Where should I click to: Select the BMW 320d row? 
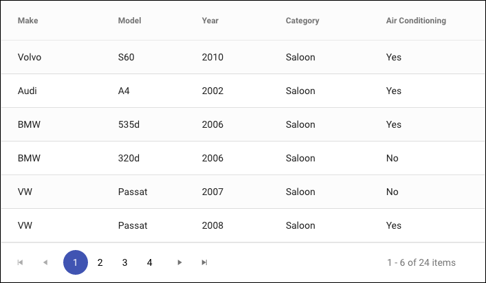[x=243, y=158]
